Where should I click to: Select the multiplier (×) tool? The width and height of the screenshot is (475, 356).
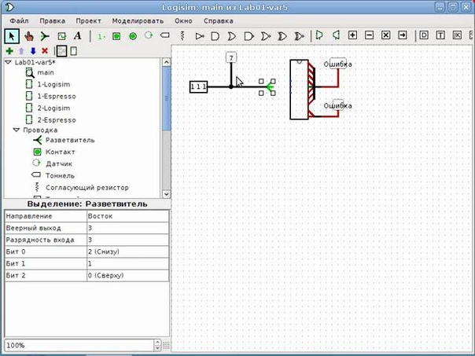coord(386,35)
